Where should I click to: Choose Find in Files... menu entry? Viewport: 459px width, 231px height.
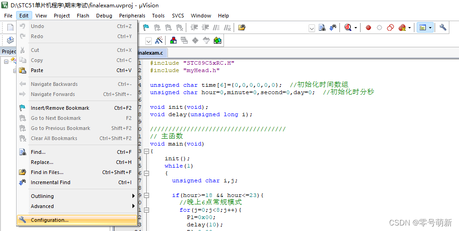pyautogui.click(x=77, y=172)
